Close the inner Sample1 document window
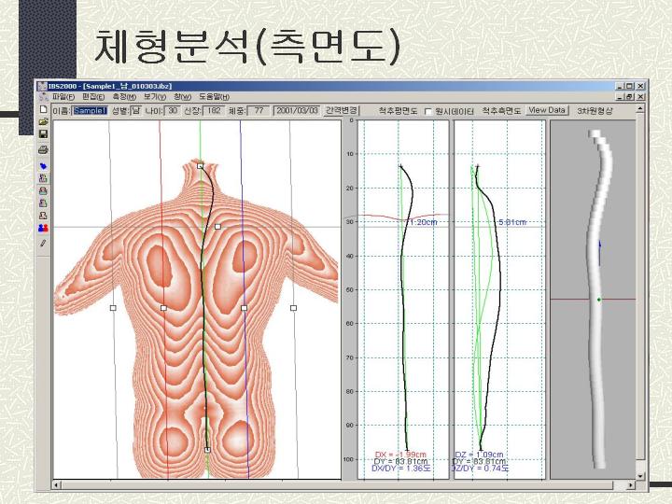This screenshot has width=672, height=504. tap(640, 97)
